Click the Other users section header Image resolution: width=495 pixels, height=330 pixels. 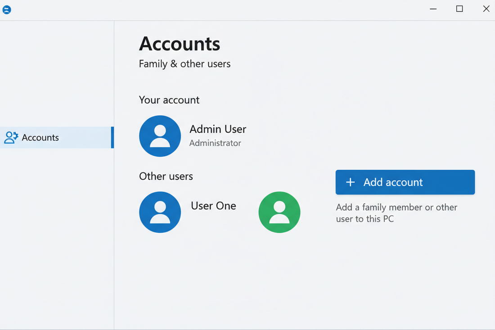tap(166, 176)
